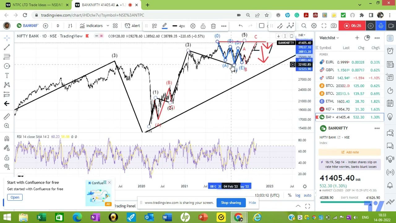Viewport: 396px width, 223px height.
Task: Open the Ideas lightbulb panel in right sidebar
Action: (x=390, y=117)
